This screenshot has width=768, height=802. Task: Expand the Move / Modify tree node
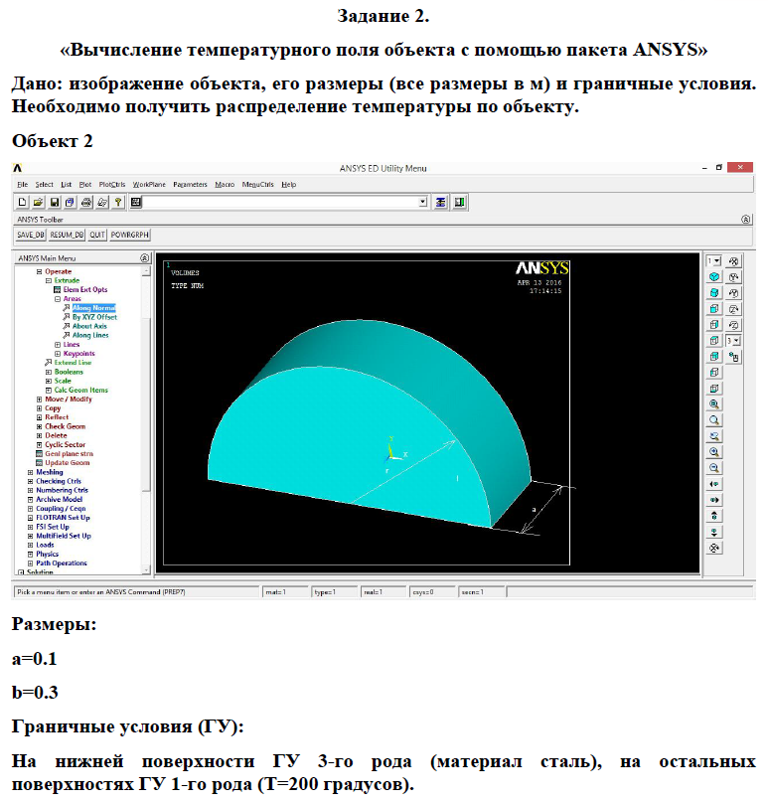click(40, 400)
